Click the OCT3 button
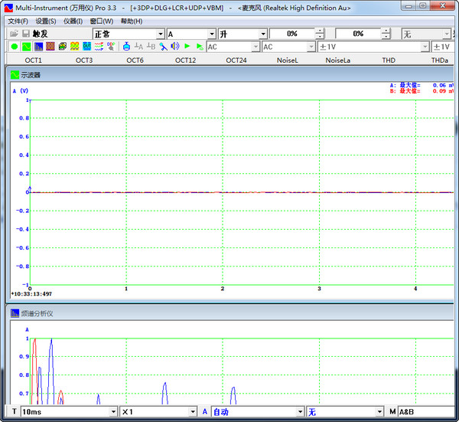 [84, 60]
